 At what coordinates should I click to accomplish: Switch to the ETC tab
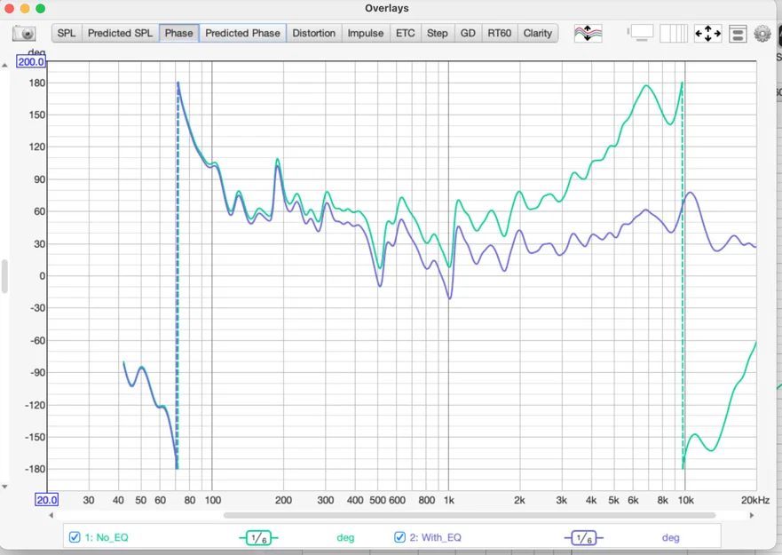coord(406,34)
